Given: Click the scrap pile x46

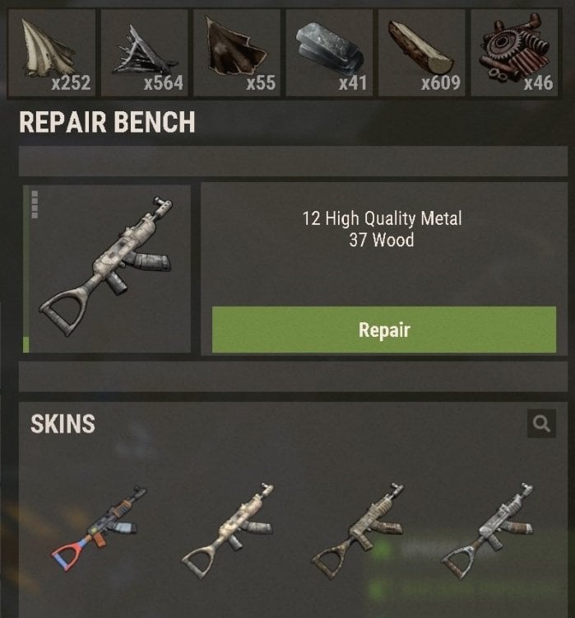Looking at the screenshot, I should (514, 53).
